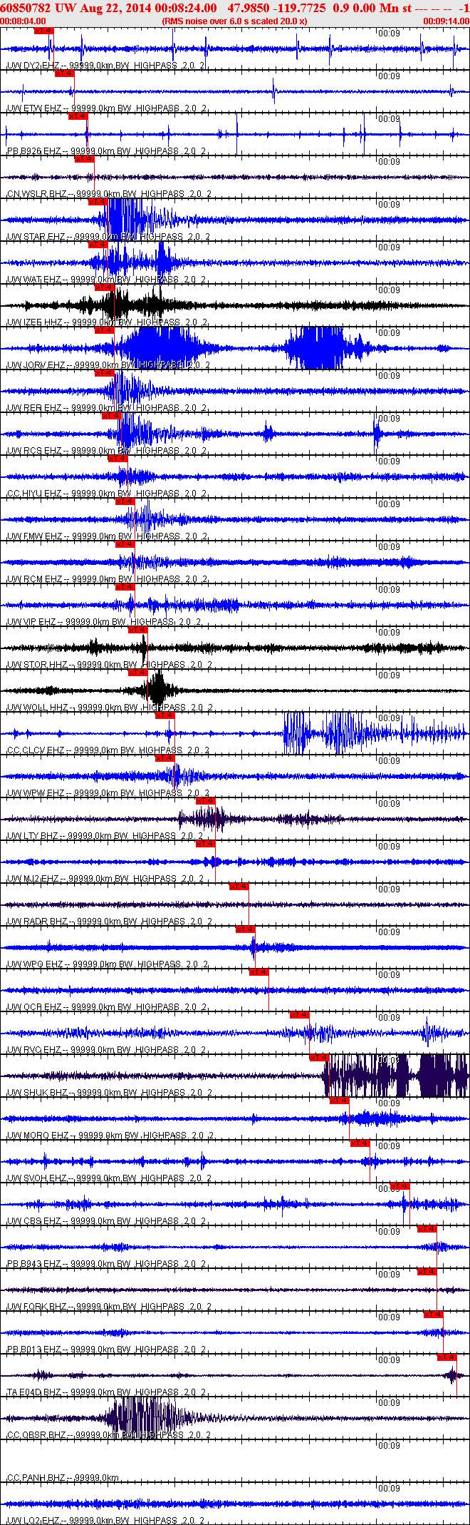Image resolution: width=470 pixels, height=1525 pixels.
Task: Click the red arrival marker on the STAR trace
Action: pos(98,203)
